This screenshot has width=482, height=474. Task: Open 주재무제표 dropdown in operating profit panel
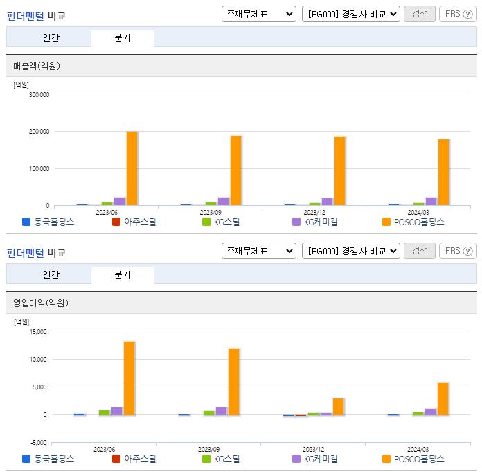259,251
